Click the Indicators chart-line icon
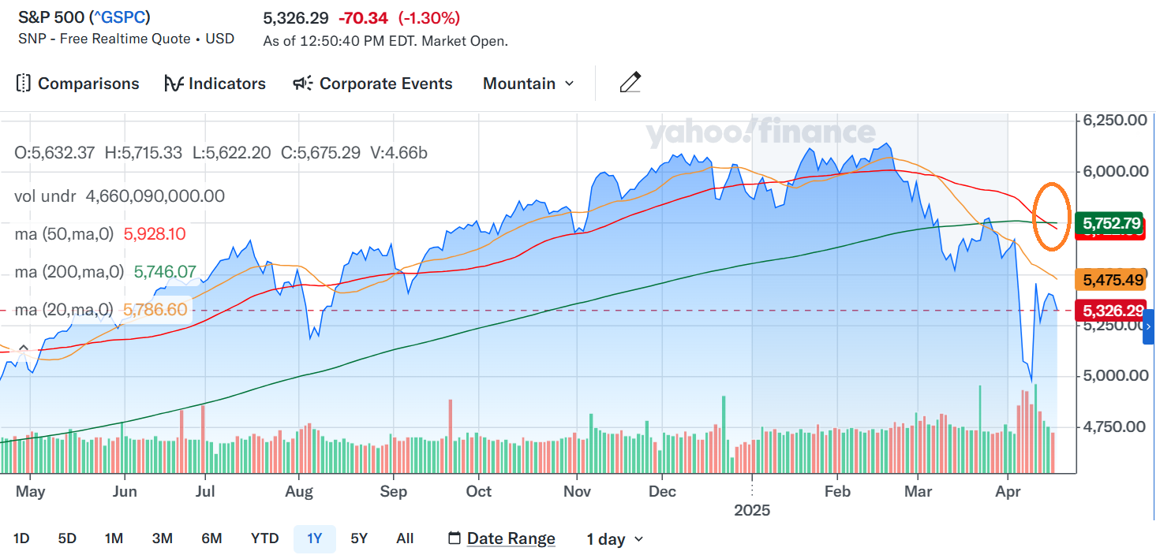Viewport: 1156px width, 555px height. [174, 84]
